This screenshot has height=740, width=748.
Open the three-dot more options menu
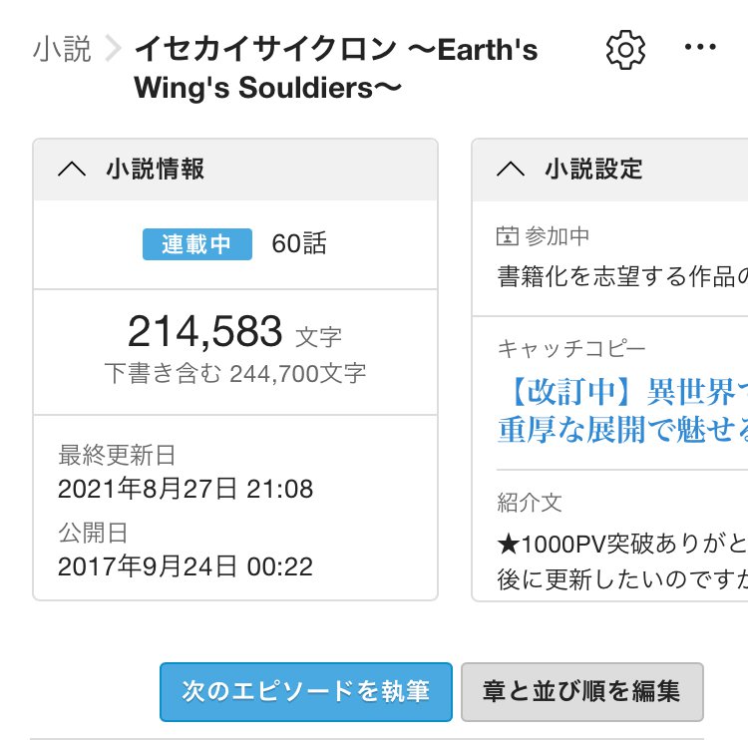pos(700,48)
